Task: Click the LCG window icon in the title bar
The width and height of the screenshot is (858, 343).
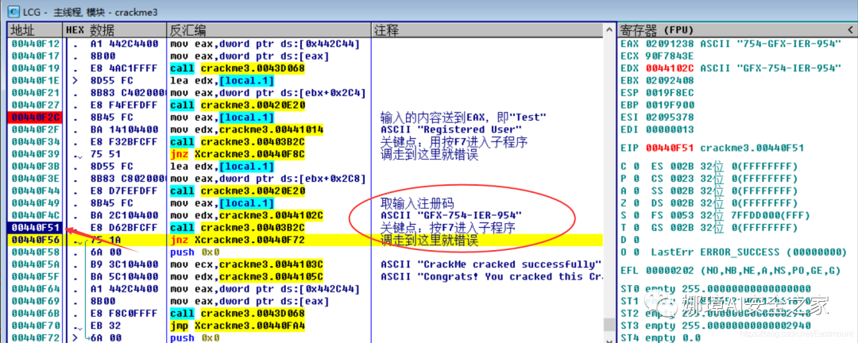Action: coord(12,10)
